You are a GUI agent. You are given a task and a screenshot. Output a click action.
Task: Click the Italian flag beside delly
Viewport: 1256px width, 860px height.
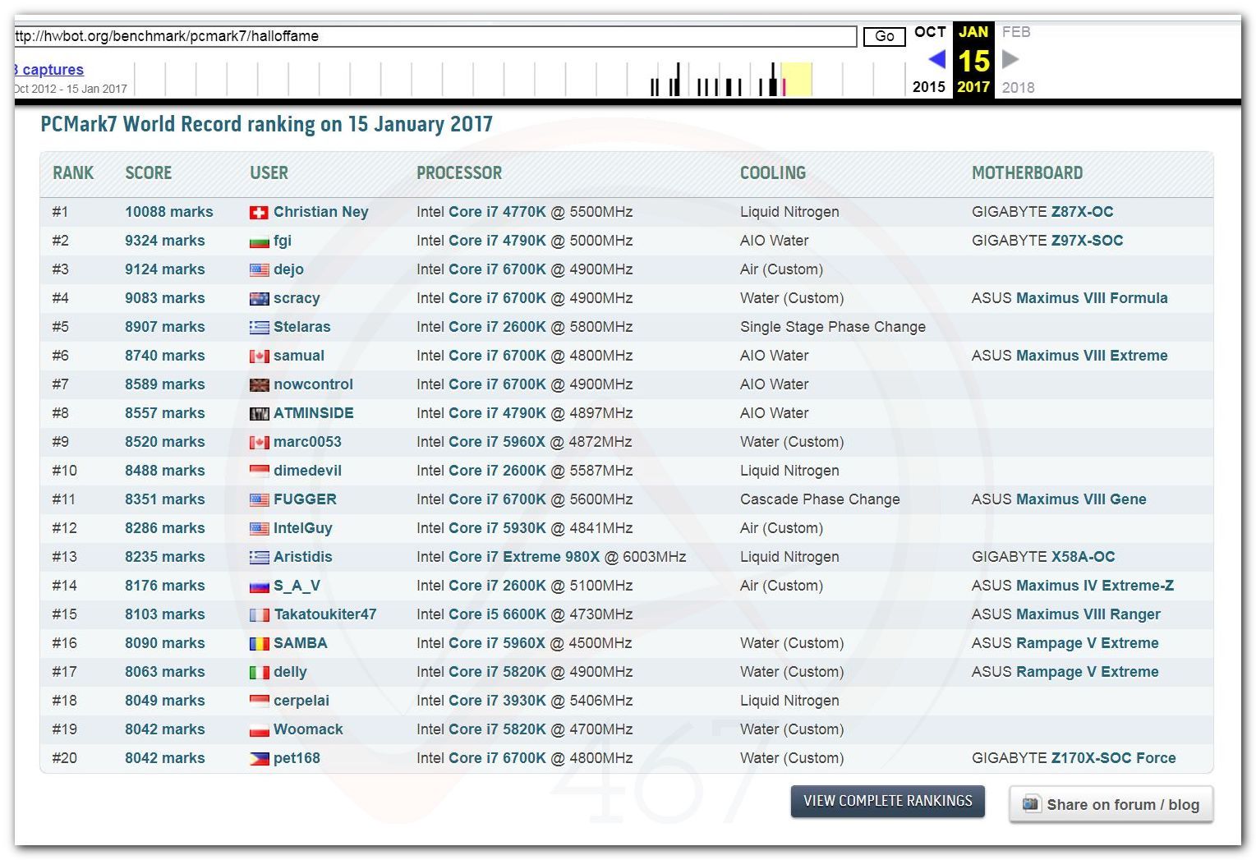pyautogui.click(x=259, y=673)
